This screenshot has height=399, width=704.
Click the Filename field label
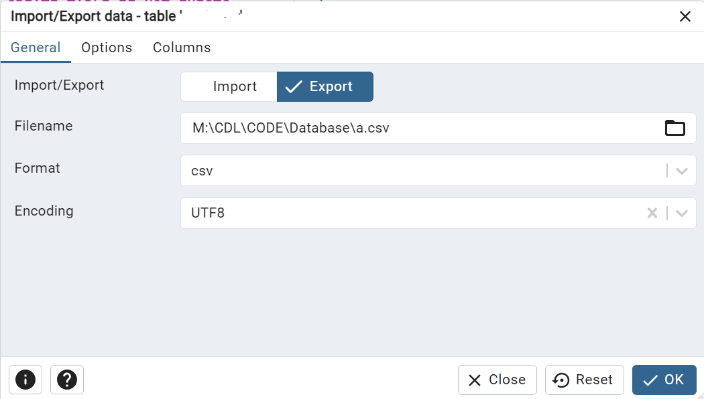[44, 126]
